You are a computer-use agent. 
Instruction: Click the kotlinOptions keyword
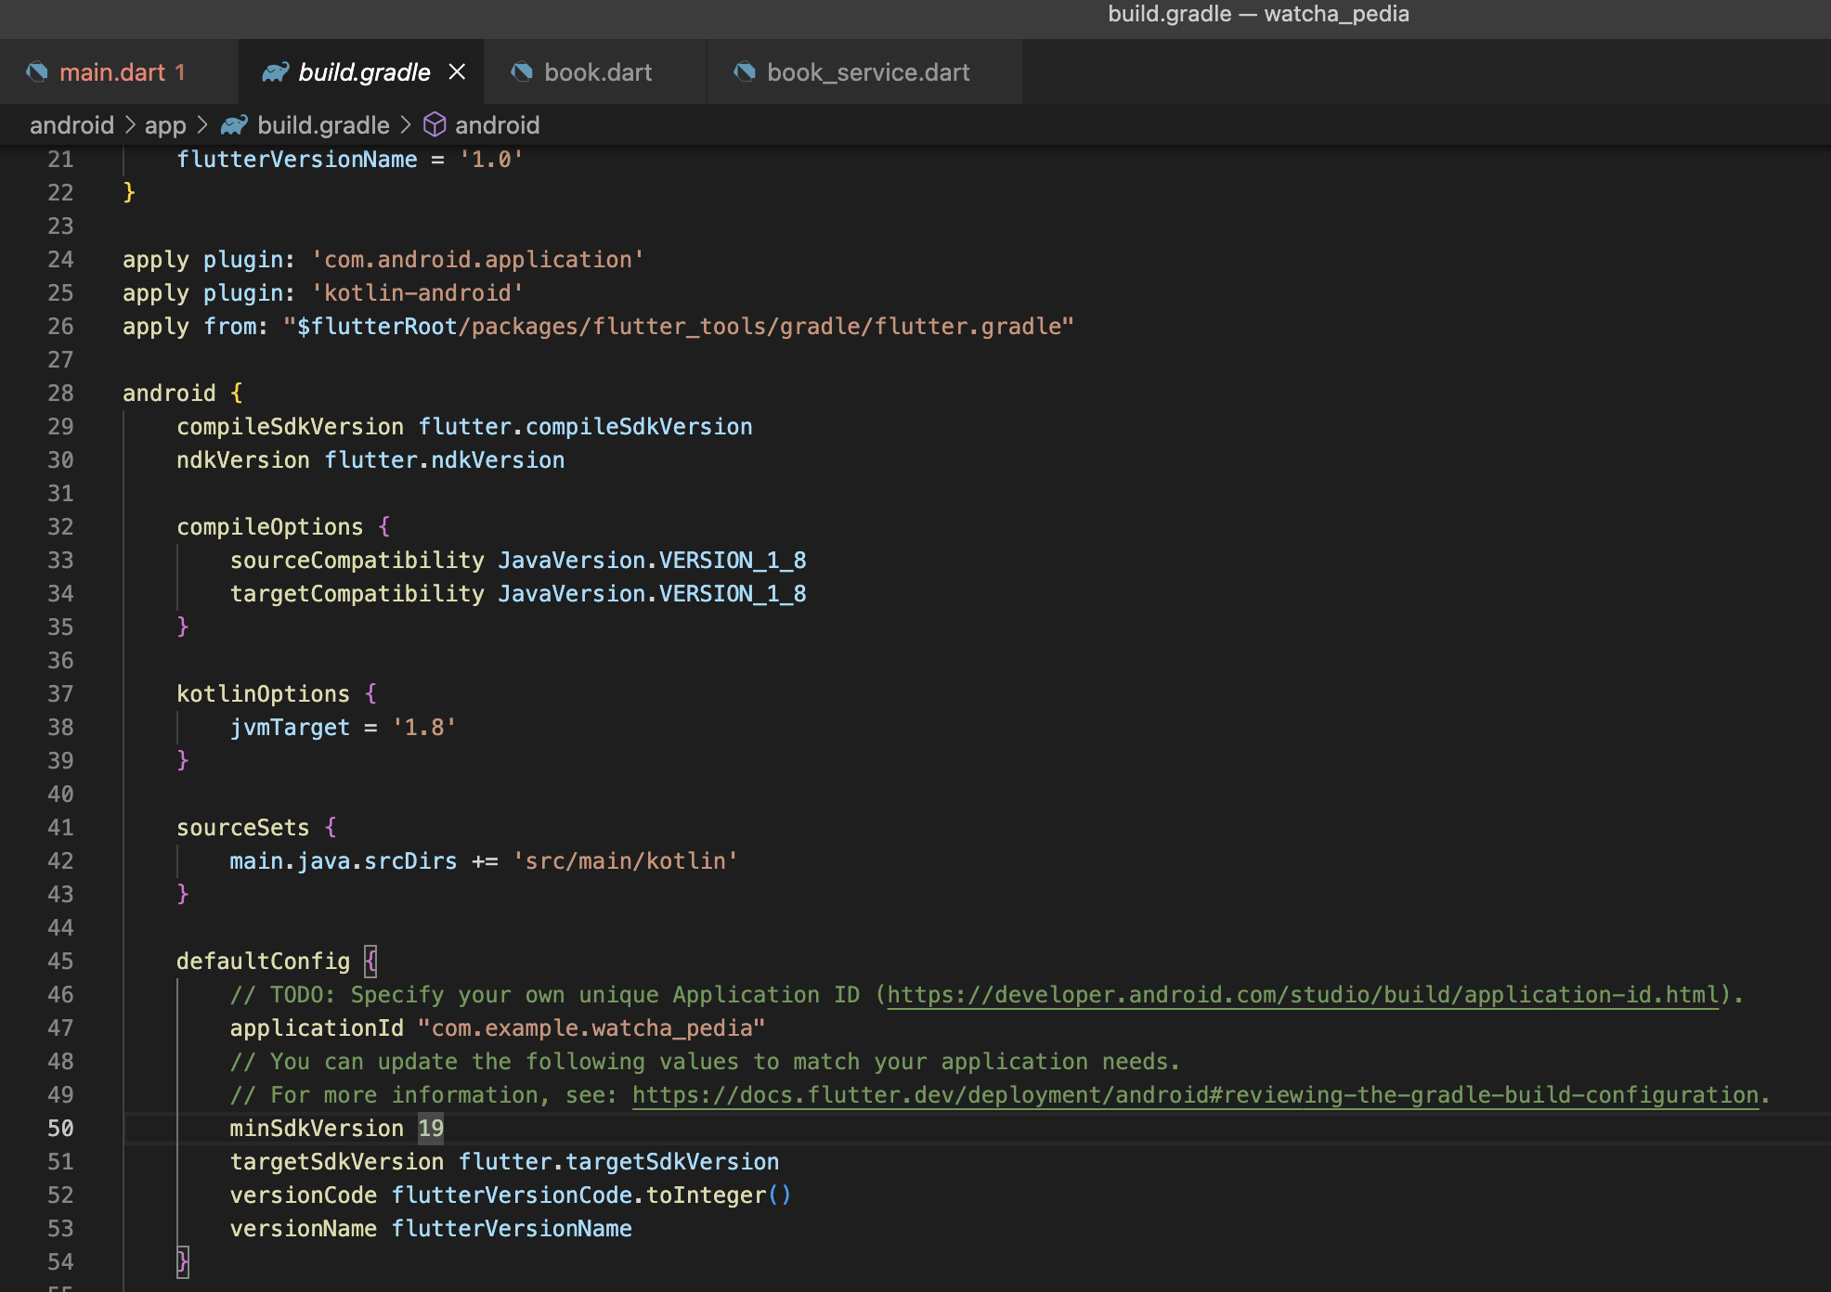pyautogui.click(x=263, y=694)
